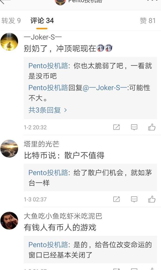161x270 pixels.
Task: Switch to the 转发 9 tab
Action: pos(11,21)
